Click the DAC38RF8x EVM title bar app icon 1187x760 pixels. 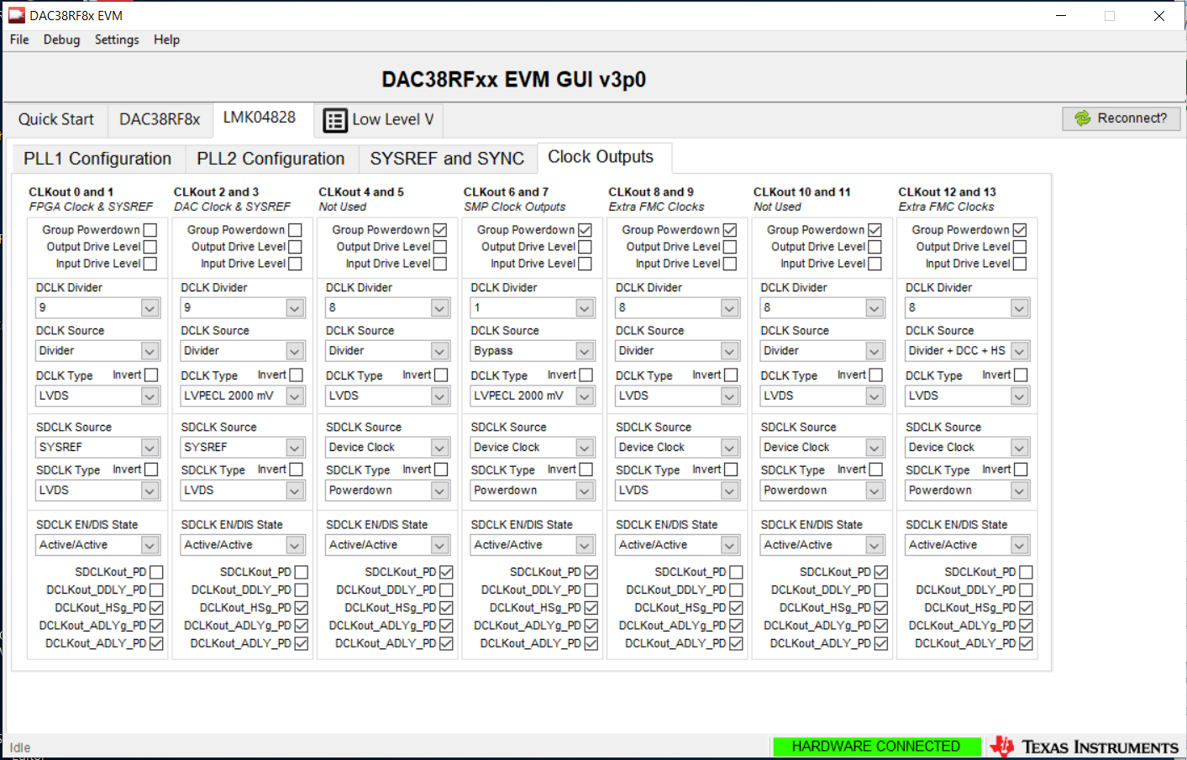coord(16,15)
